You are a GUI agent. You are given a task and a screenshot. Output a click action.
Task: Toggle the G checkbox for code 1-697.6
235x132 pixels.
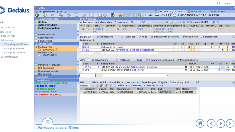pyautogui.click(x=186, y=67)
